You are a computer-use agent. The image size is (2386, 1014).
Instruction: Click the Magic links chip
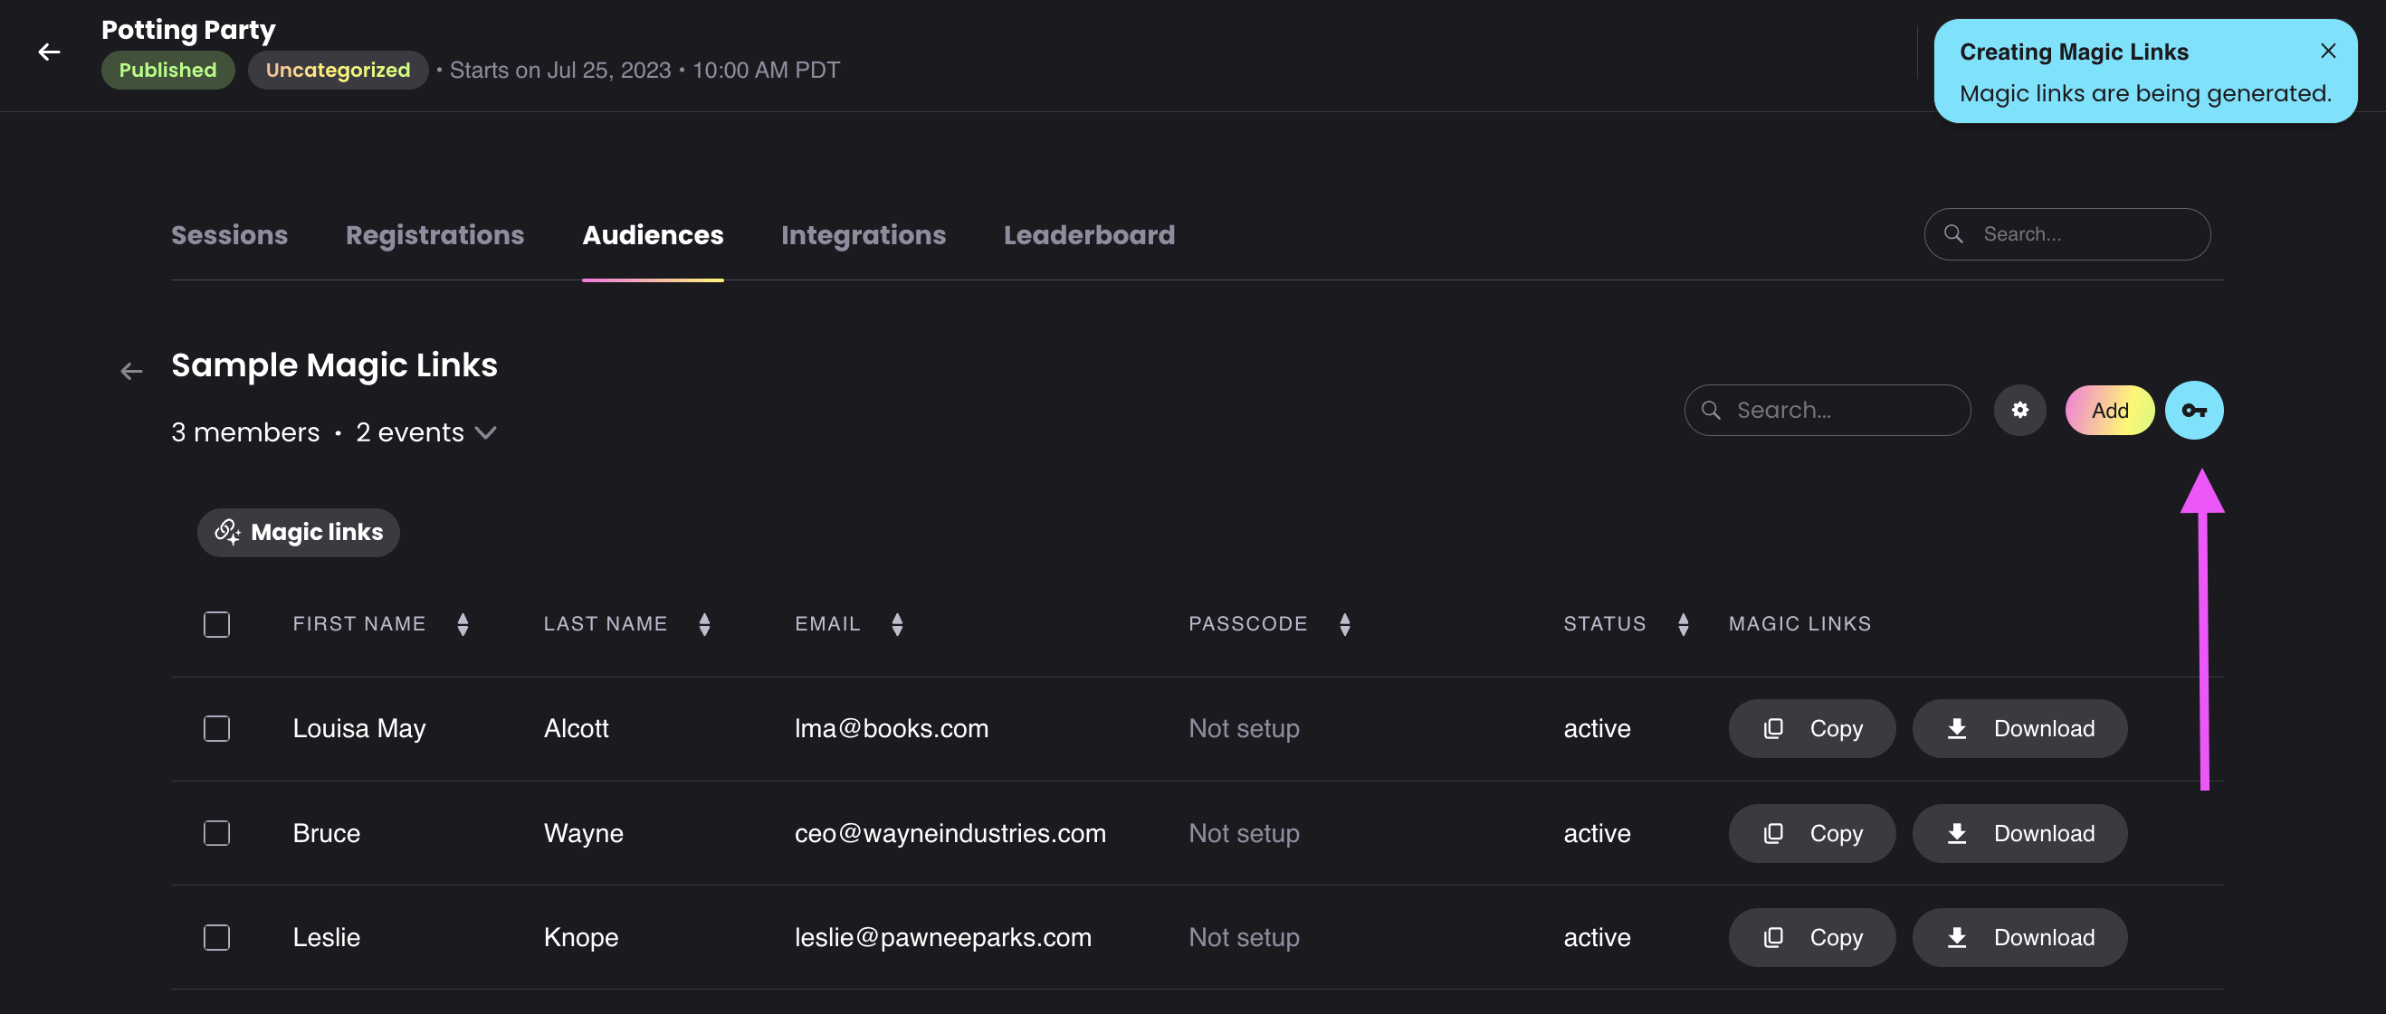click(299, 533)
